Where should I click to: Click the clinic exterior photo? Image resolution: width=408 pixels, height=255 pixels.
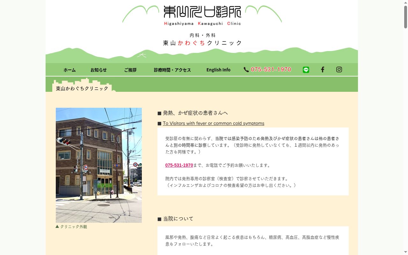(x=99, y=165)
